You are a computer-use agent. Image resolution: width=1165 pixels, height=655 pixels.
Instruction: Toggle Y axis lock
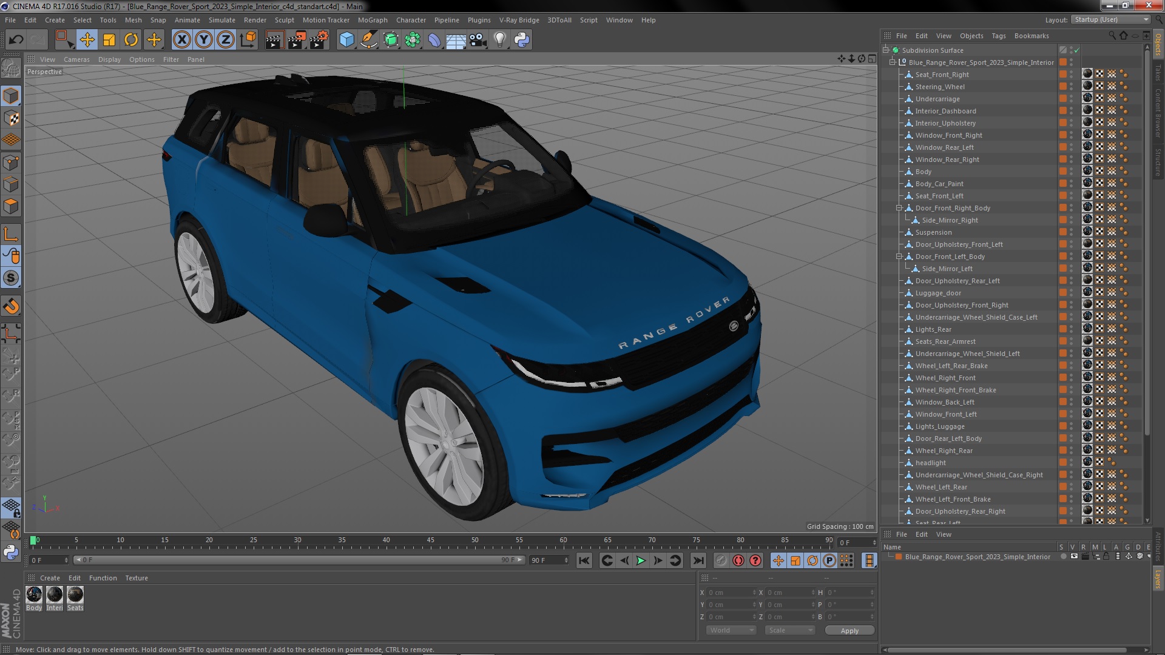pos(204,40)
